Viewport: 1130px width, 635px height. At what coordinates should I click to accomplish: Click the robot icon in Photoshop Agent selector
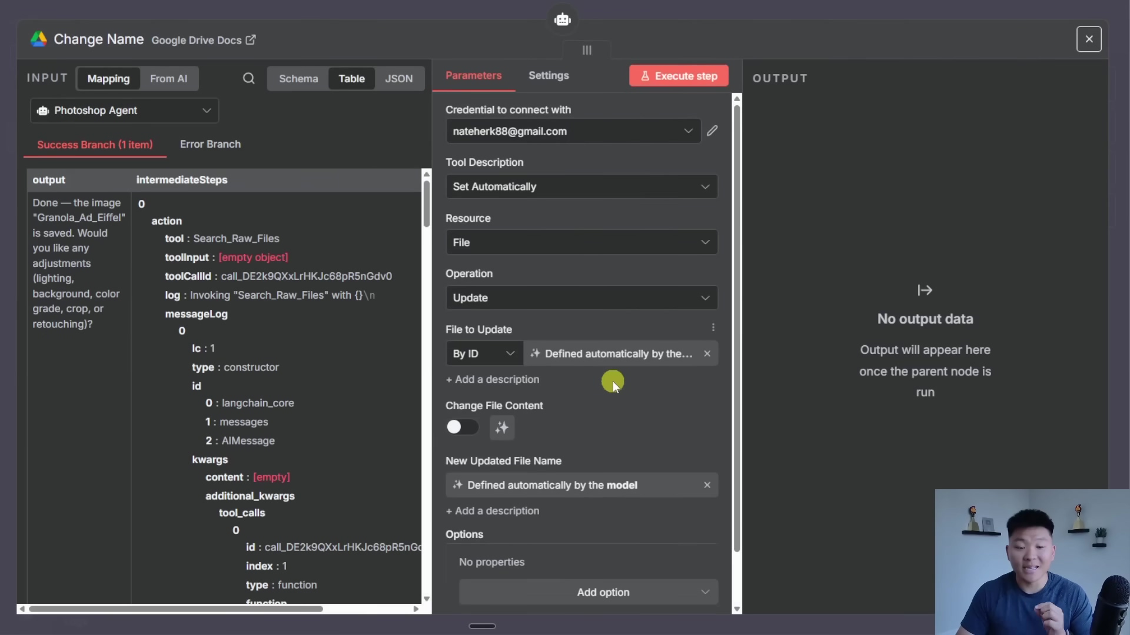[43, 111]
